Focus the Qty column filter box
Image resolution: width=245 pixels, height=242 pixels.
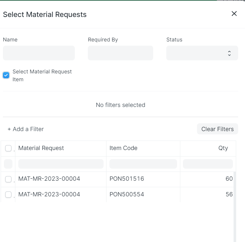coord(208,164)
